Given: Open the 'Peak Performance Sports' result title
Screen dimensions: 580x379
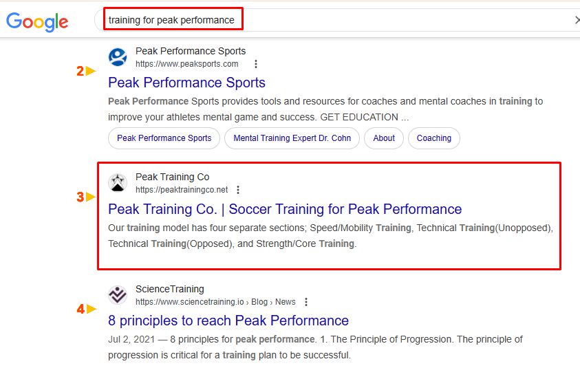Looking at the screenshot, I should 186,83.
